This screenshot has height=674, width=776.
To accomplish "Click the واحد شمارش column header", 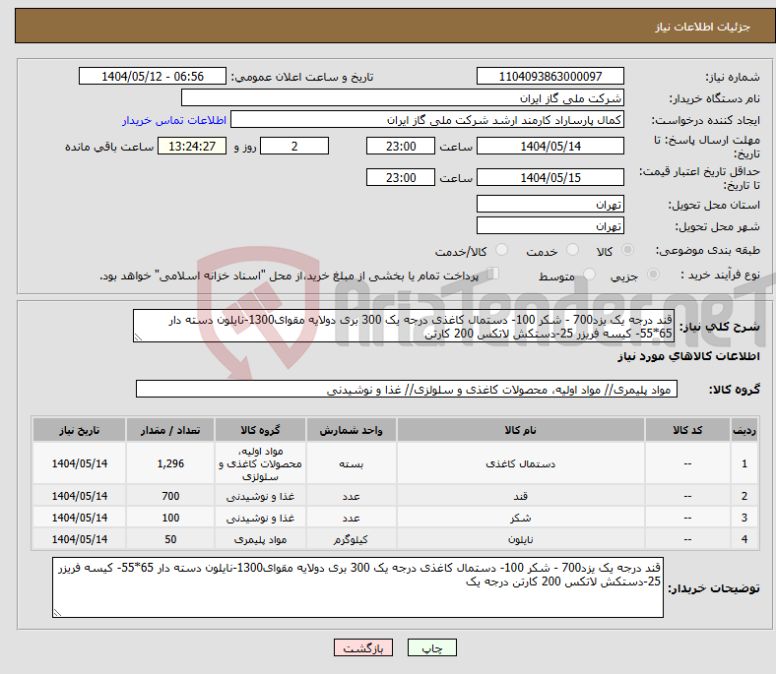I will click(351, 430).
